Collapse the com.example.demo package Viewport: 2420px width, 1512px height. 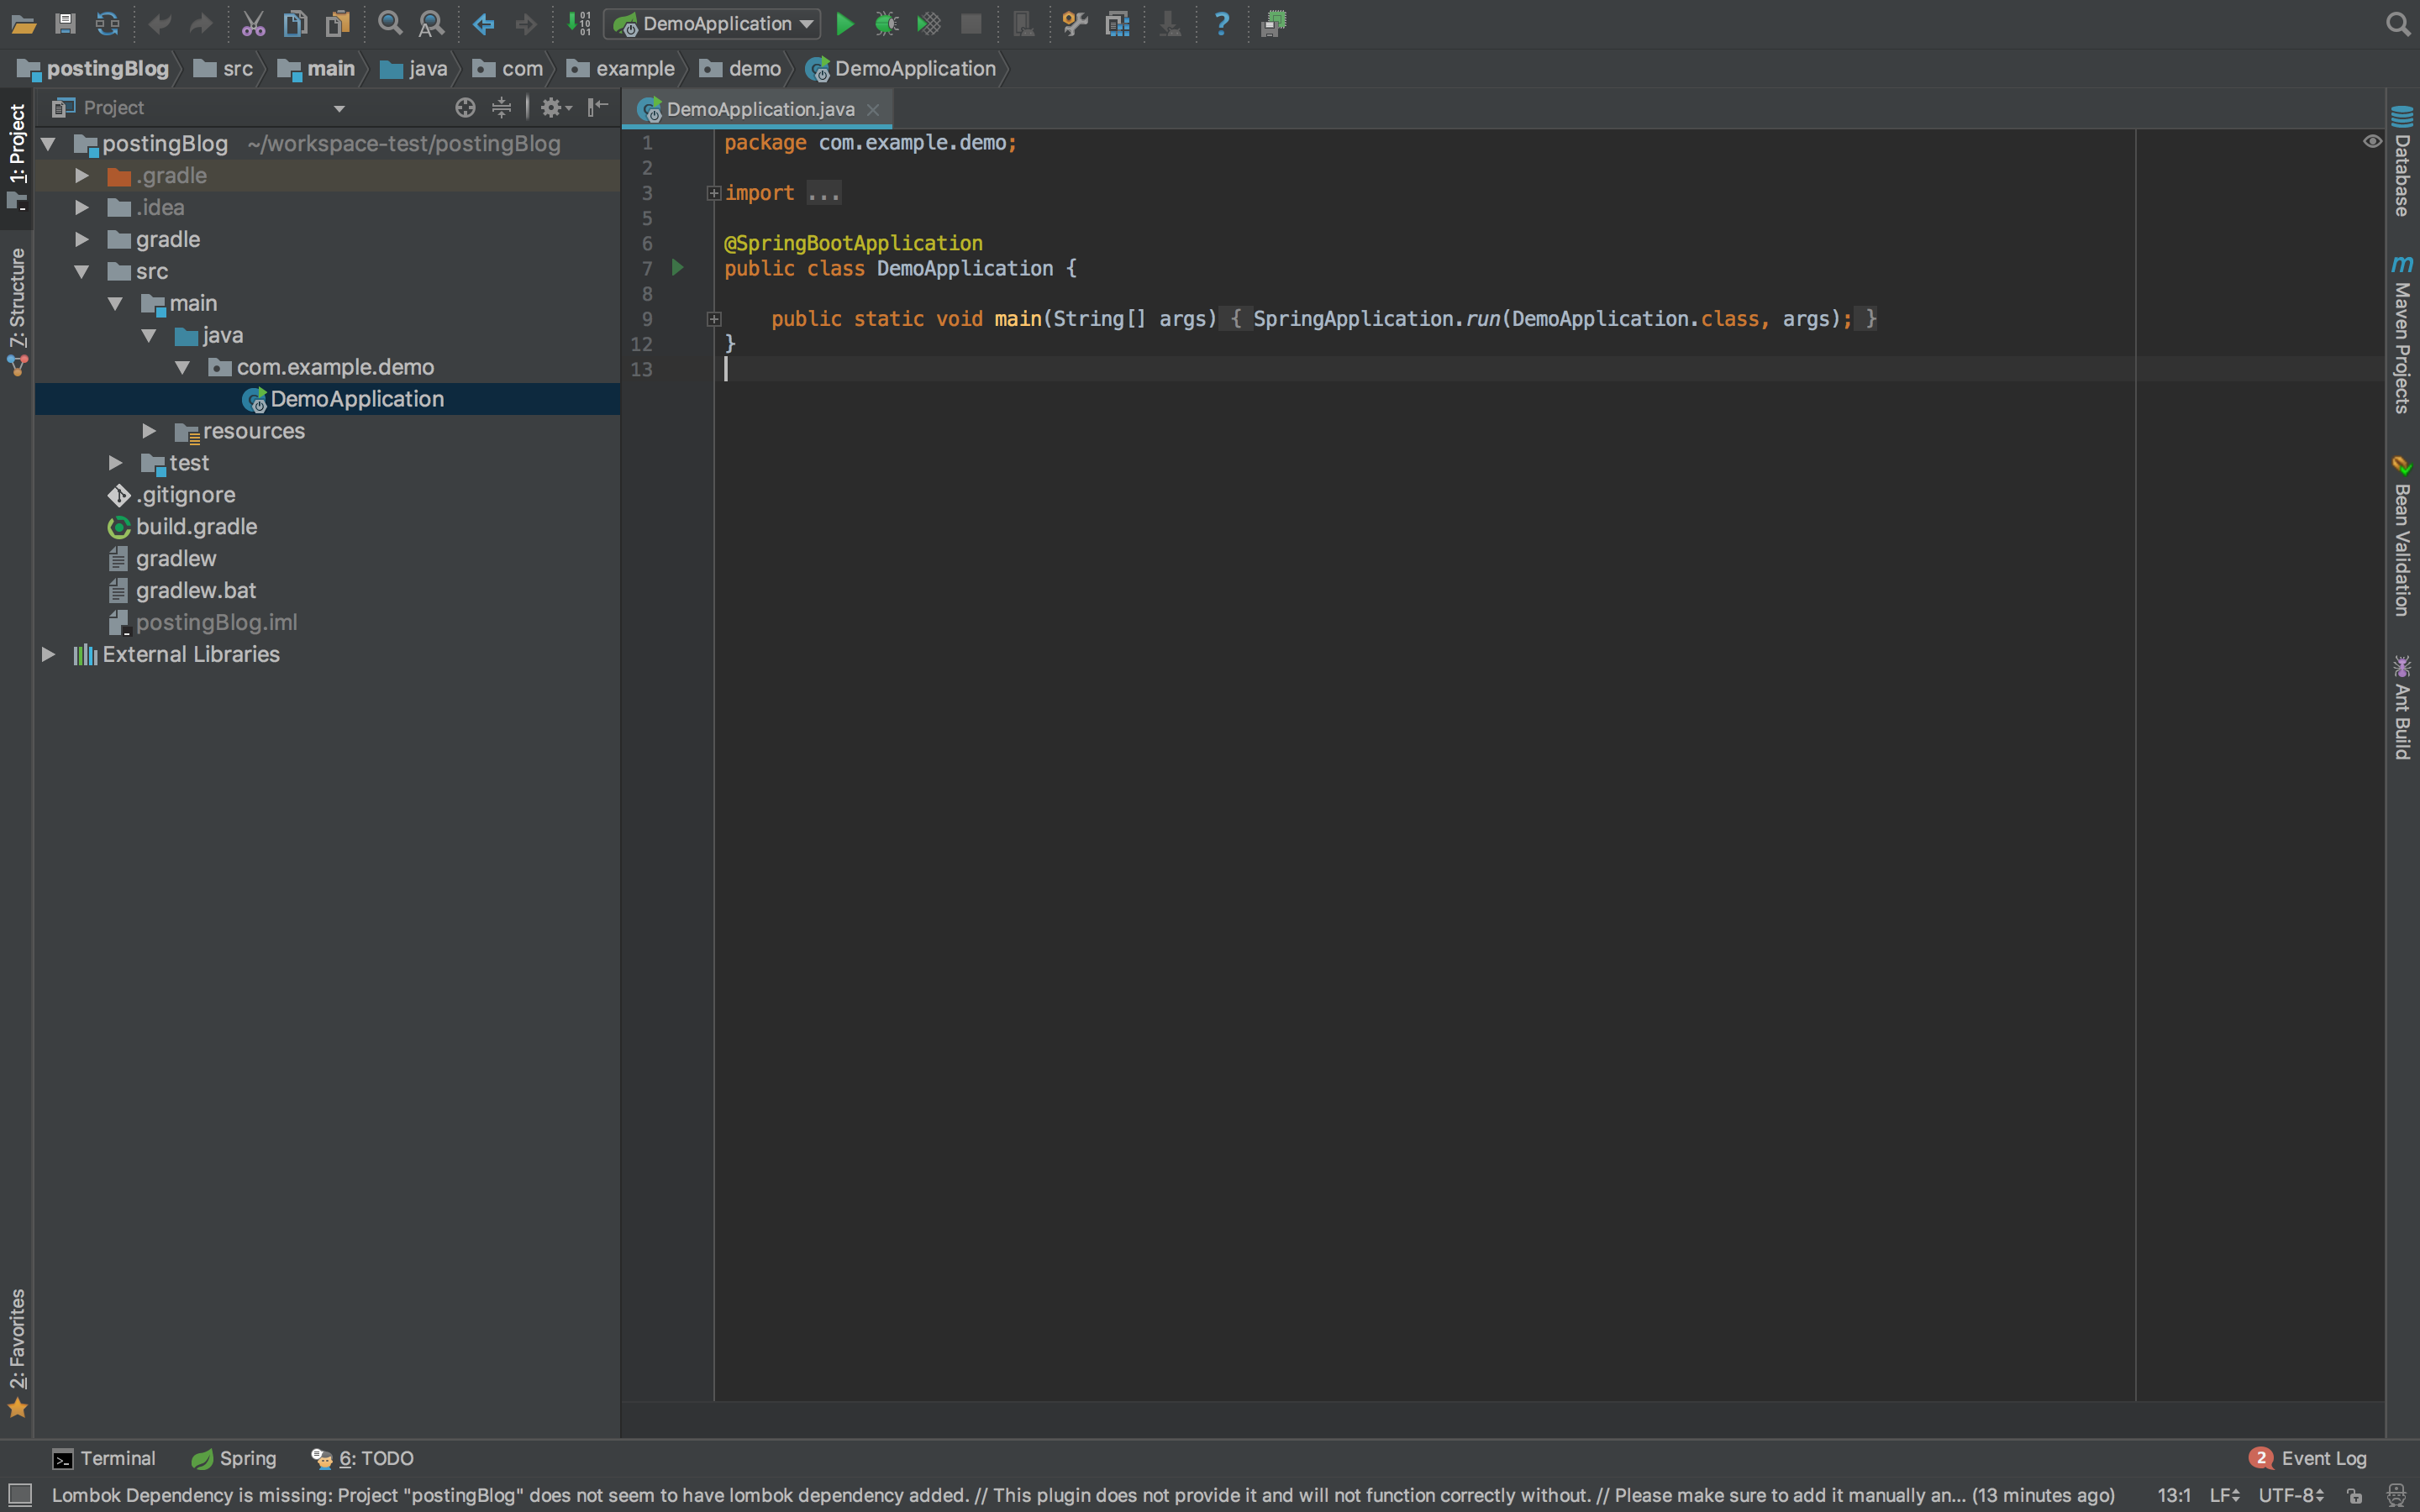(x=182, y=368)
